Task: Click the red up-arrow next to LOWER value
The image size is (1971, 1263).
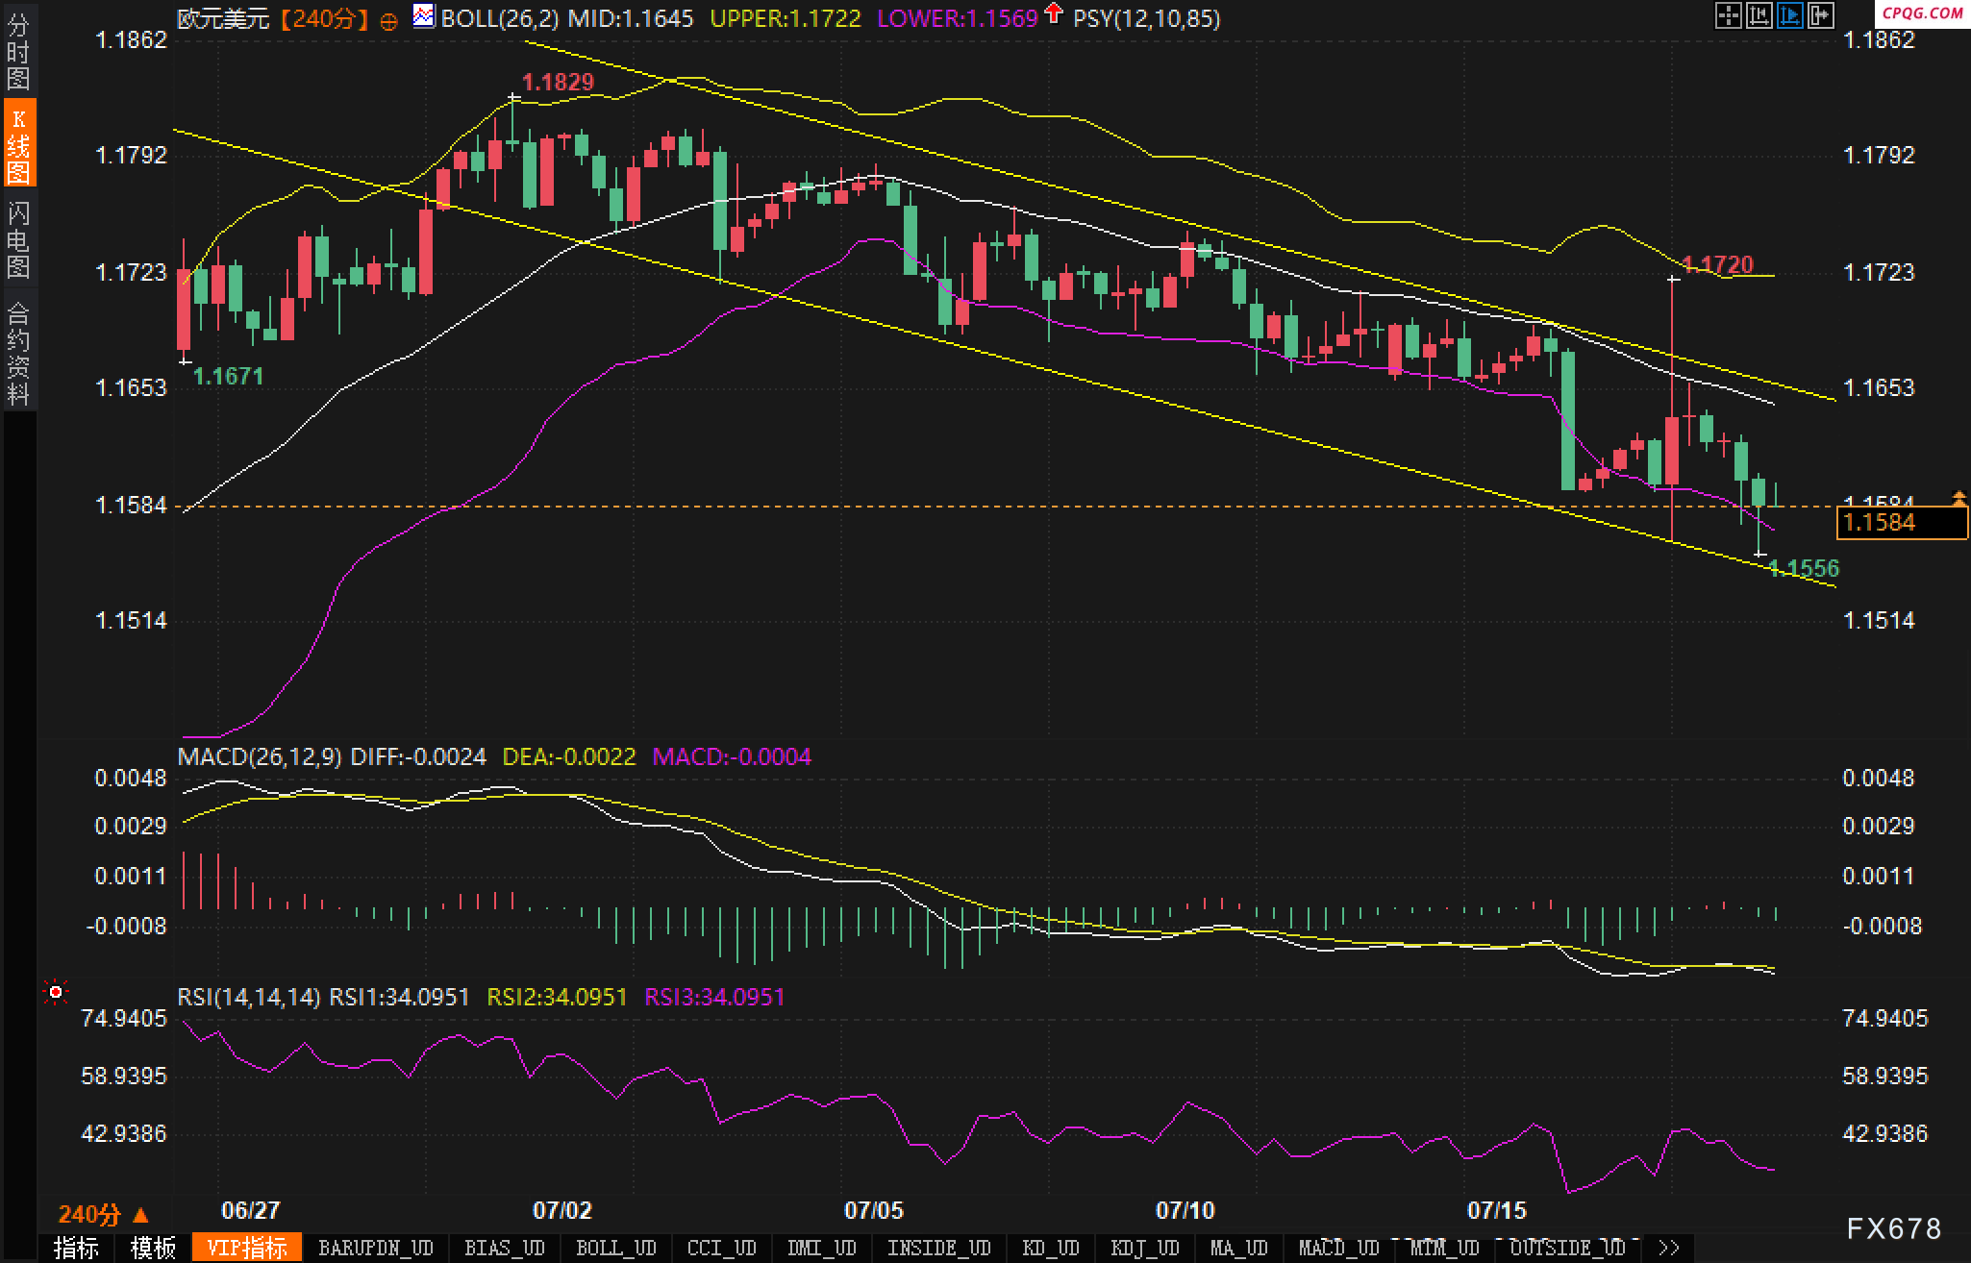Action: click(x=1054, y=13)
